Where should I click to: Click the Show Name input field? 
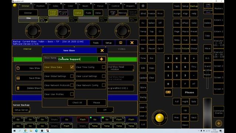coord(78,59)
